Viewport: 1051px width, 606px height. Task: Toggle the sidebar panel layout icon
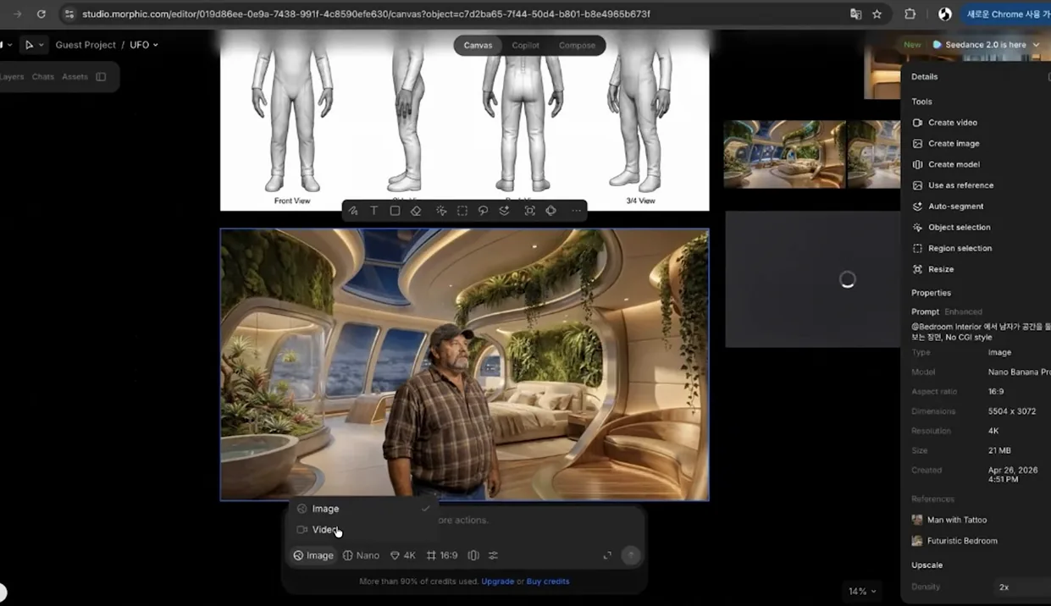pyautogui.click(x=101, y=77)
